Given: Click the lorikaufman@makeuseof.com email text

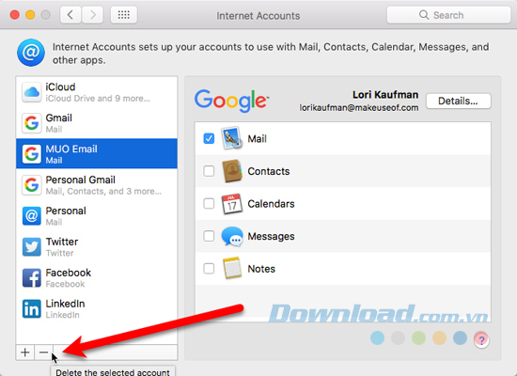Looking at the screenshot, I should pos(359,108).
